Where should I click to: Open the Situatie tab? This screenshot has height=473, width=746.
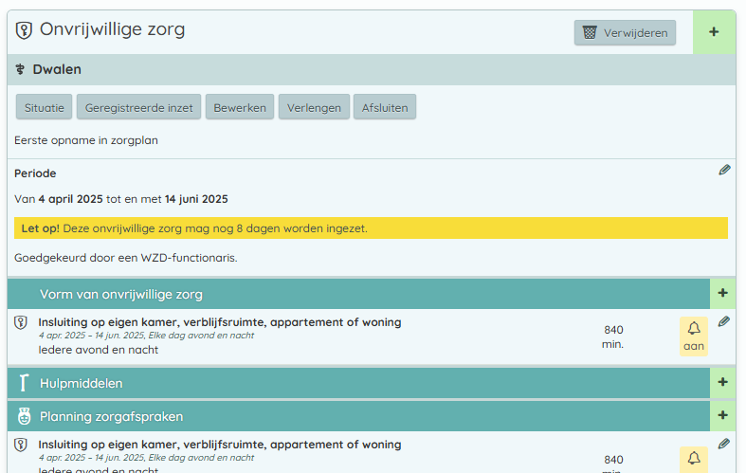point(45,107)
